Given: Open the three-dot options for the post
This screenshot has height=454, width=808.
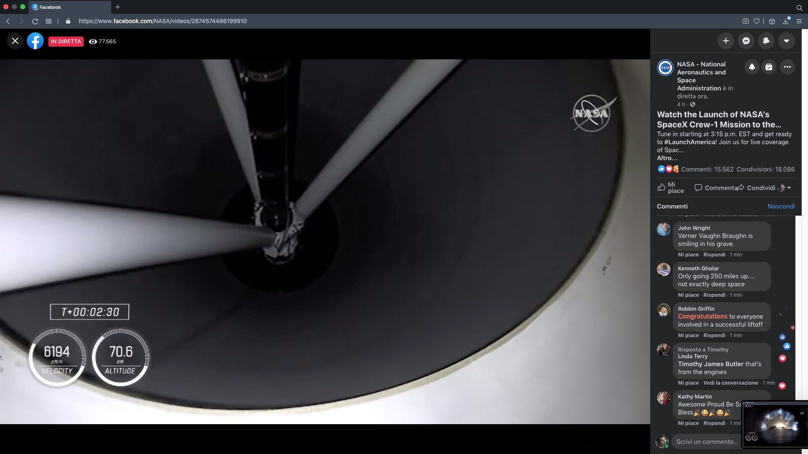Looking at the screenshot, I should tap(787, 67).
